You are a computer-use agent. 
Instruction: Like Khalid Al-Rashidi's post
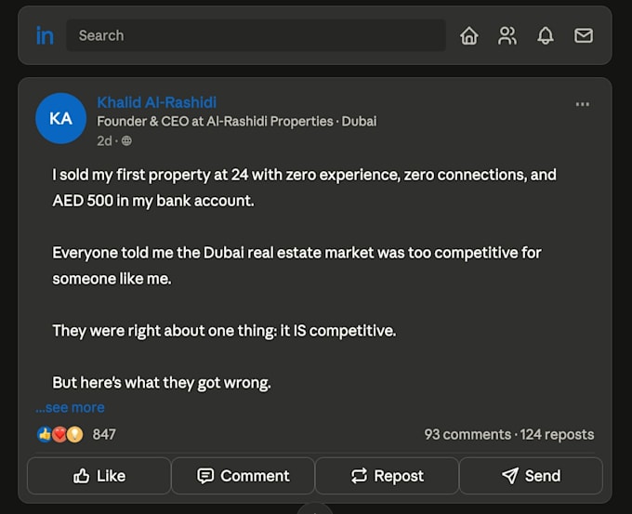99,476
